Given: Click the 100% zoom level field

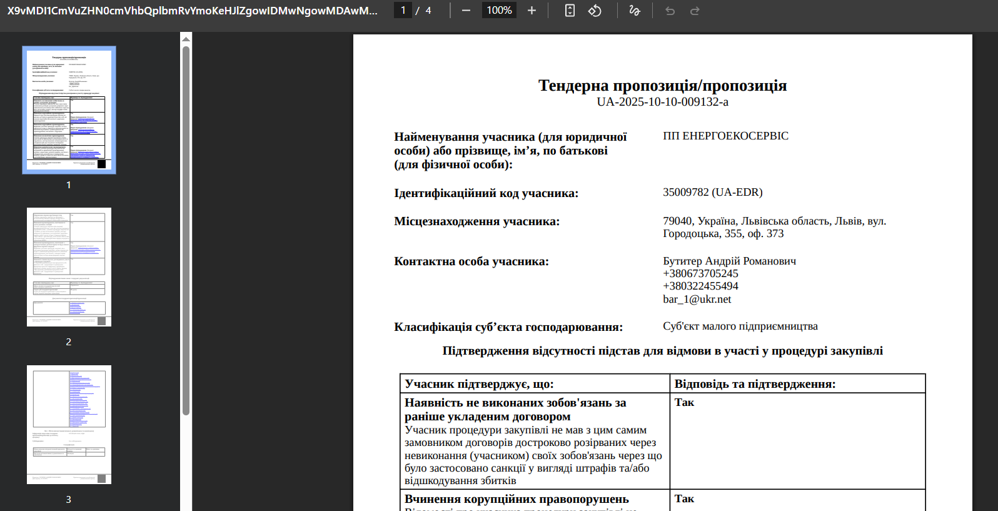Looking at the screenshot, I should [499, 11].
